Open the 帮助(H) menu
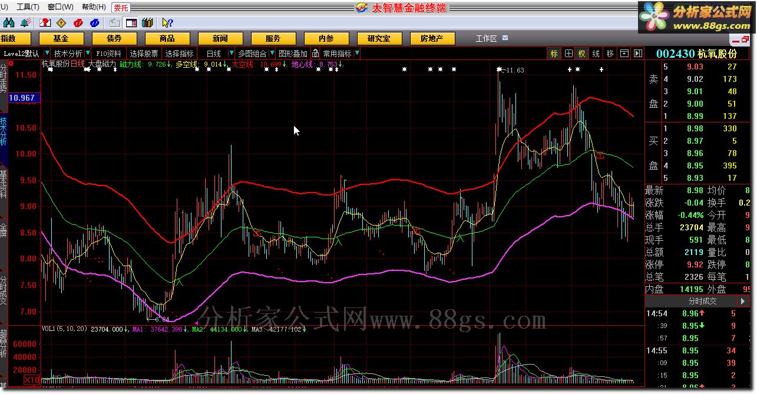Image resolution: width=757 pixels, height=394 pixels. click(x=94, y=7)
